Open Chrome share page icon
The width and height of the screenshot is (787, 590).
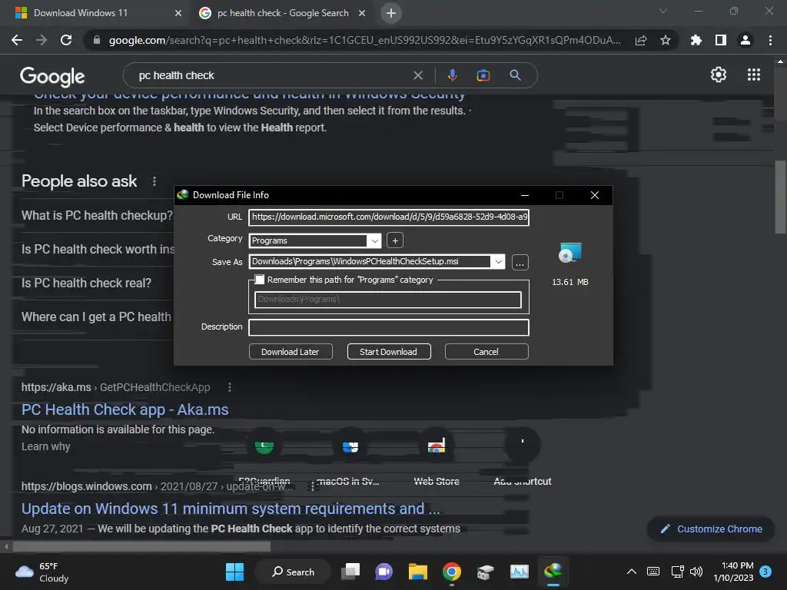coord(641,40)
